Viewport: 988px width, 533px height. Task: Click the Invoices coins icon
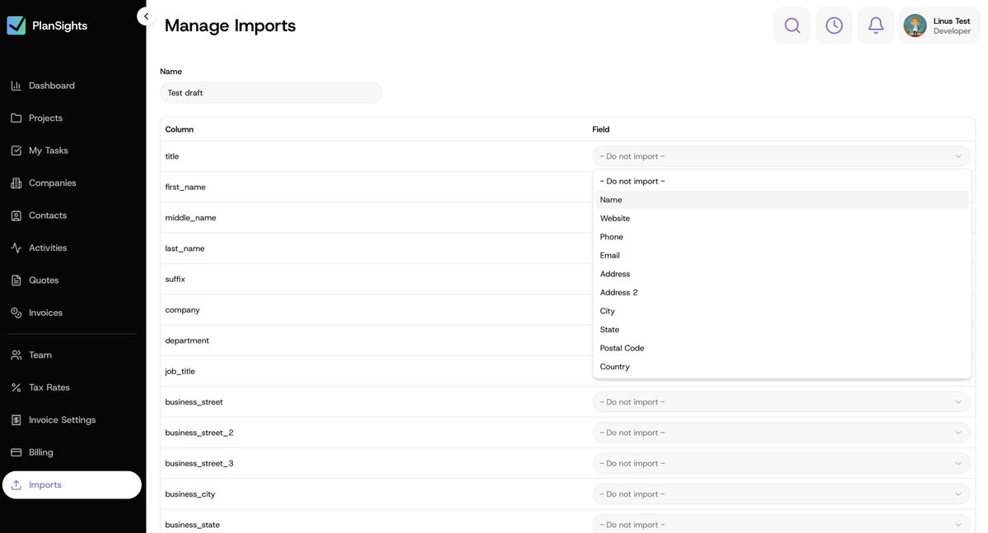(x=16, y=313)
